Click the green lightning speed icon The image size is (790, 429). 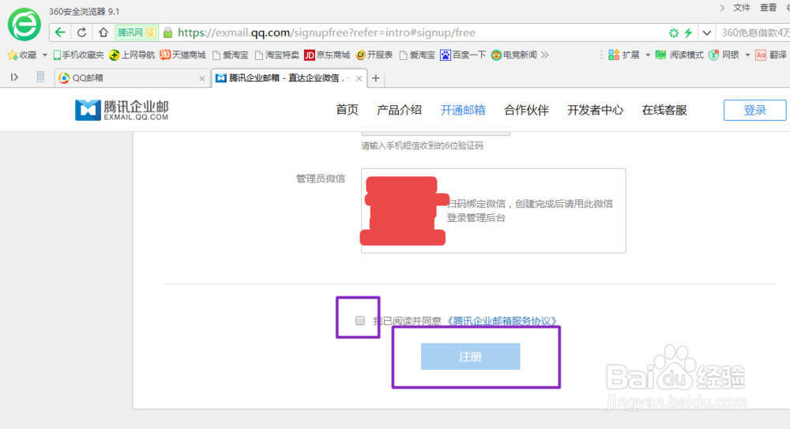coord(688,32)
